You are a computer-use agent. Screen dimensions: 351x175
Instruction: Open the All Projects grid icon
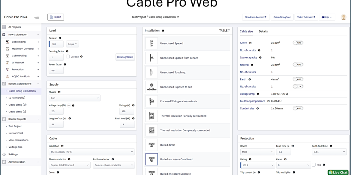[4, 27]
